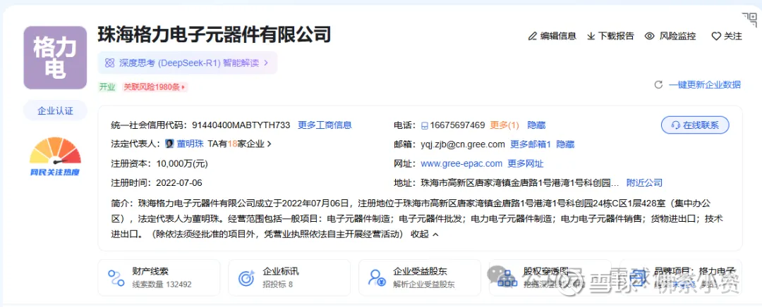This screenshot has height=307, width=762.
Task: Click company title 珠海格力电子元器件有限公司
Action: point(214,35)
